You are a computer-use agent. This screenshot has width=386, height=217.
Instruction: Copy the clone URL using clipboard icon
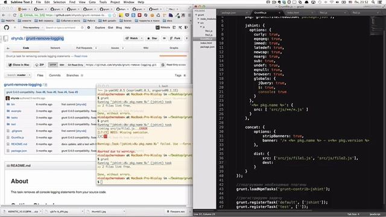[x=163, y=64]
